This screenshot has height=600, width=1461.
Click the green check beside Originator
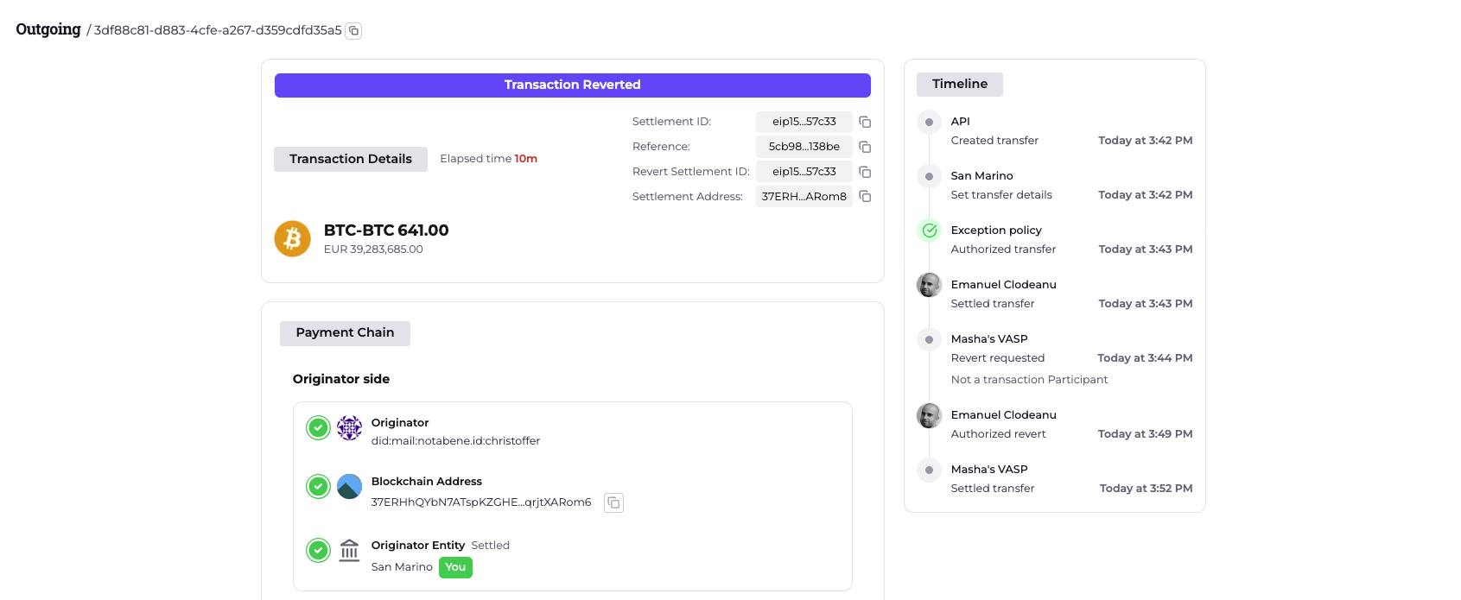coord(319,427)
